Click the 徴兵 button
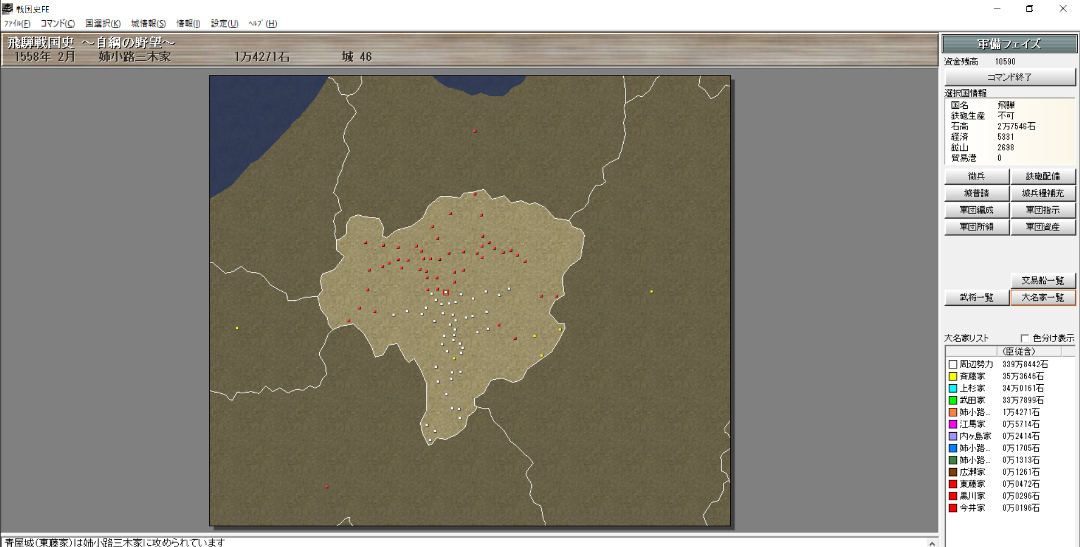The height and width of the screenshot is (547, 1080). click(x=976, y=176)
